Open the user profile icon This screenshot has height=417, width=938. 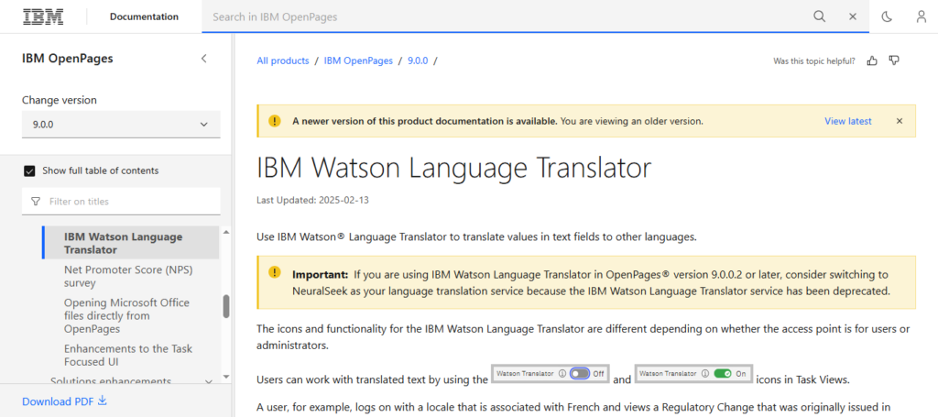(922, 16)
